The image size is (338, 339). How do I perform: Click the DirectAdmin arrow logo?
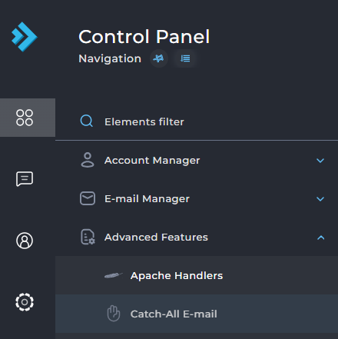[25, 37]
